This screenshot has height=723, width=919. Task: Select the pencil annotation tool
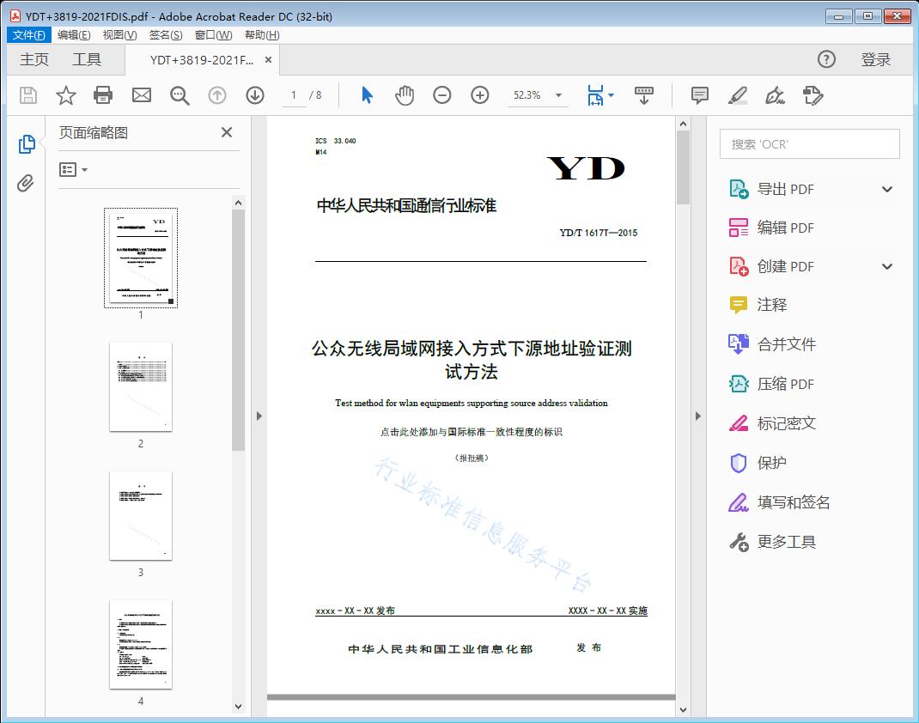tap(738, 95)
